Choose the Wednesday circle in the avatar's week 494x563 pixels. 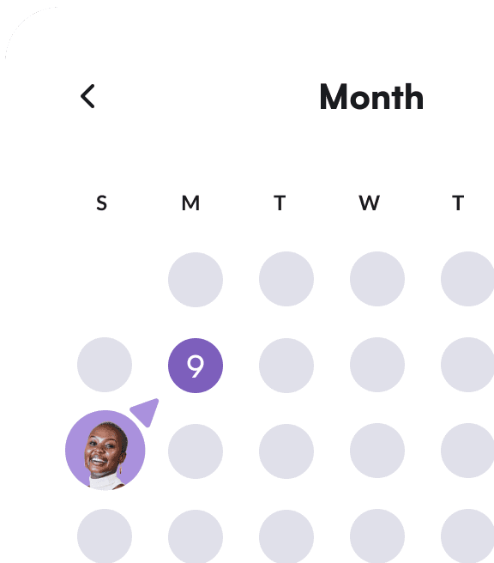[x=377, y=451]
